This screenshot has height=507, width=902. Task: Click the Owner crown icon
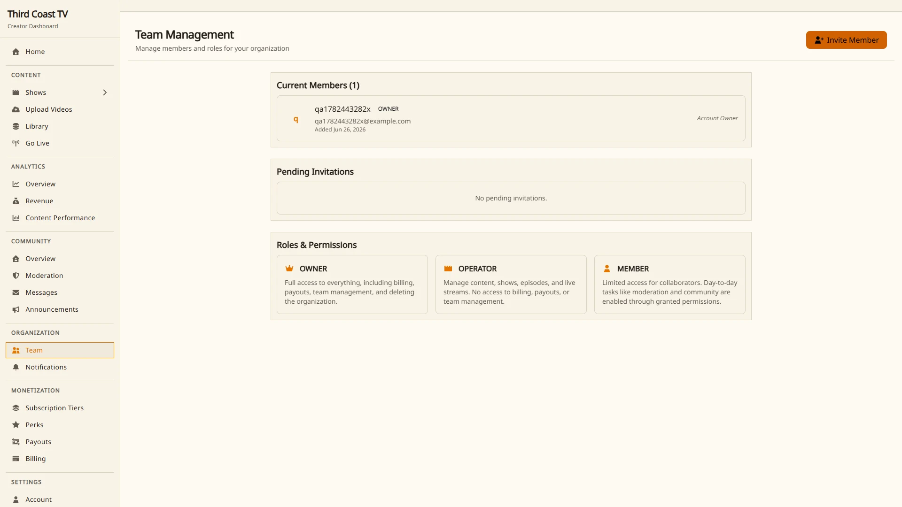(289, 269)
